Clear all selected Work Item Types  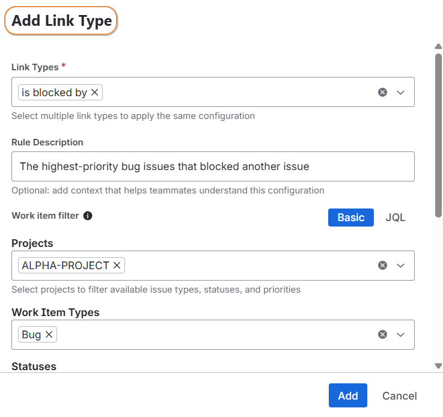pos(382,335)
